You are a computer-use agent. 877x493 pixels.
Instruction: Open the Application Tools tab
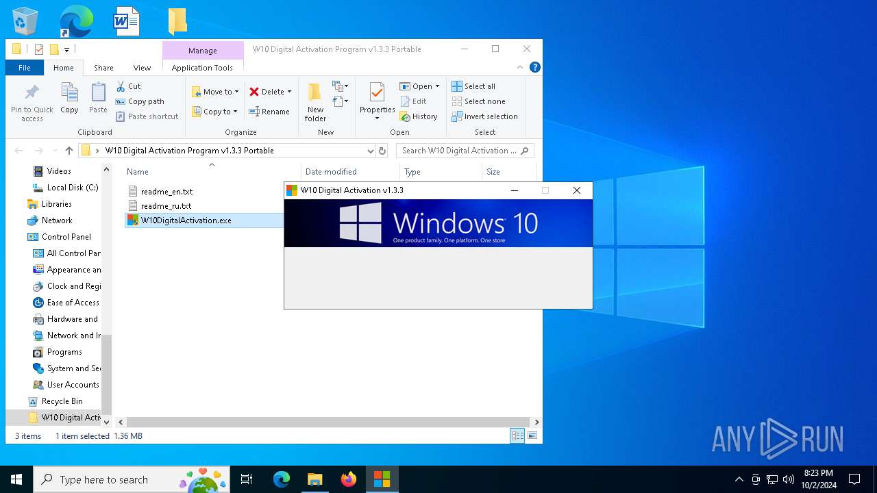pyautogui.click(x=202, y=68)
